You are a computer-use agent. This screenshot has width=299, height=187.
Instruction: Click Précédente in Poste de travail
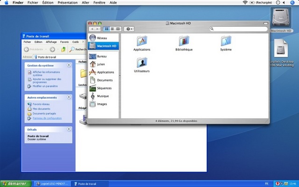(34, 50)
